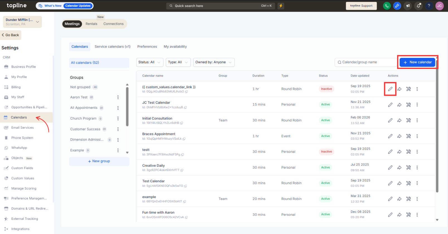The height and width of the screenshot is (234, 448).
Task: Open Phone System settings
Action: 22,138
